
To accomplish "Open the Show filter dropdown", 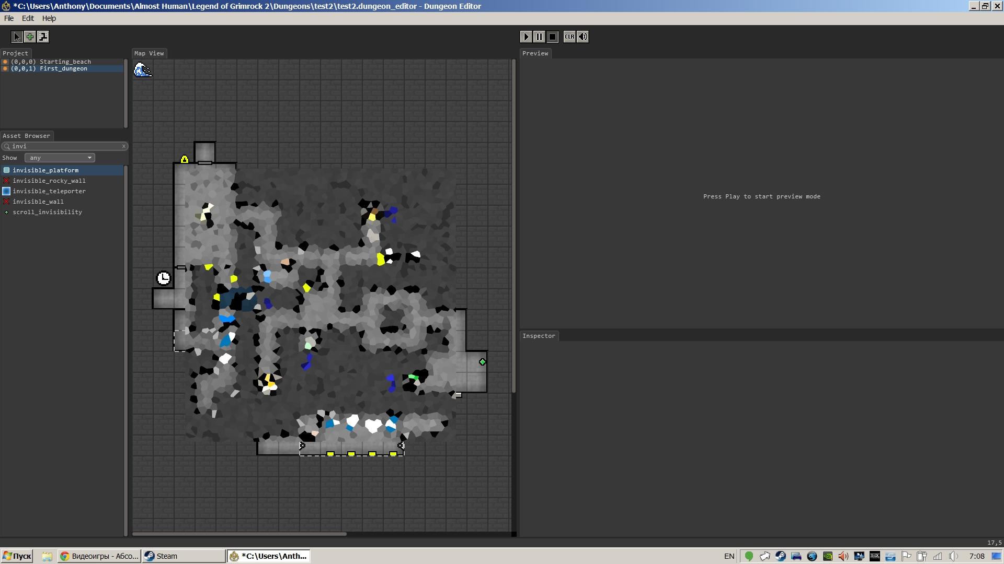I will [60, 158].
